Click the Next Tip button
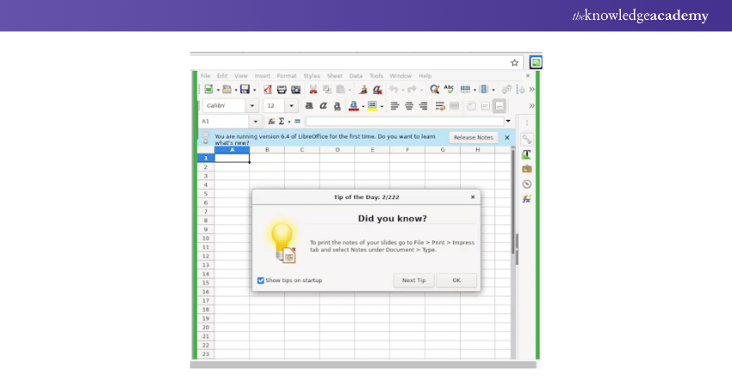Viewport: 732px width, 388px height. click(x=413, y=280)
